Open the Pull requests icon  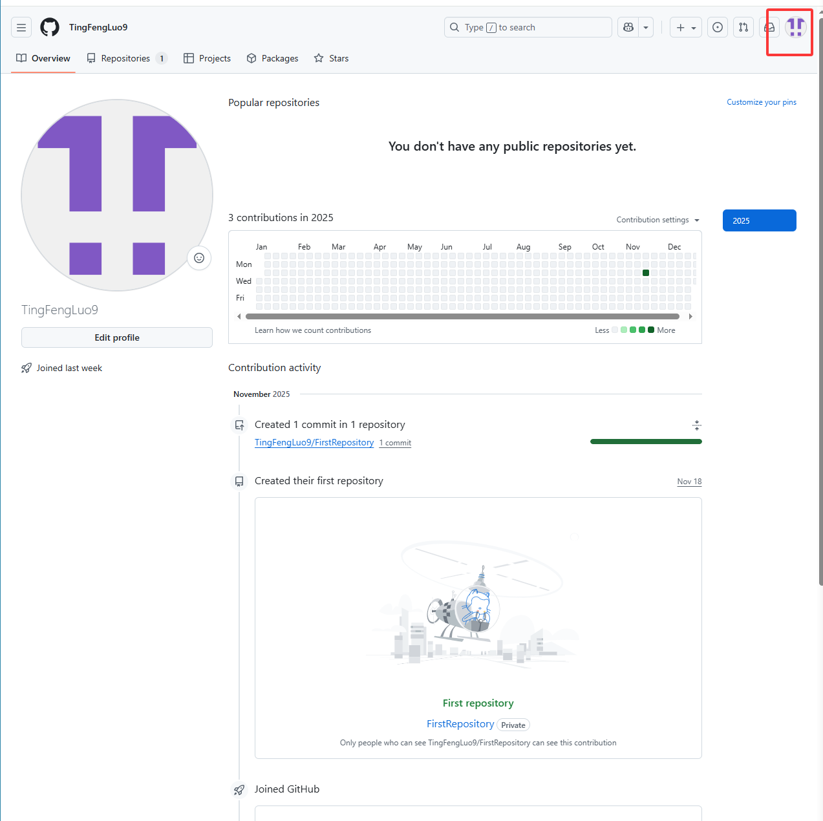743,27
